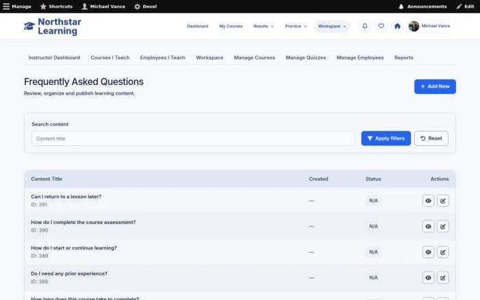480x300 pixels.
Task: Click N/A status badge for ID 388
Action: [373, 277]
